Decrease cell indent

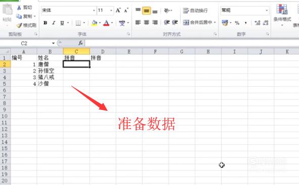[x=166, y=22]
